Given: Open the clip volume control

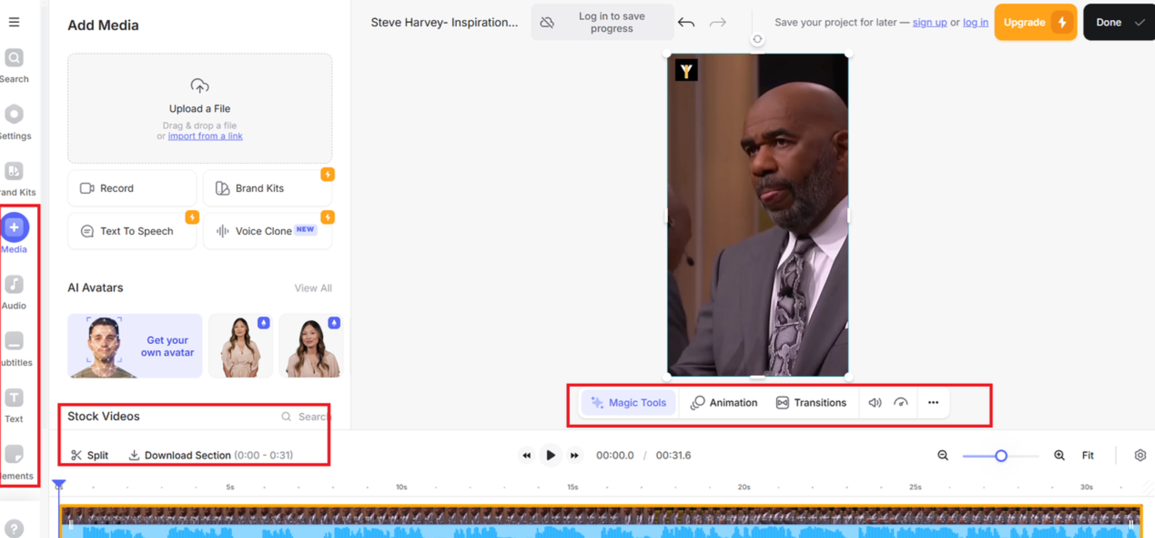Looking at the screenshot, I should (x=874, y=402).
